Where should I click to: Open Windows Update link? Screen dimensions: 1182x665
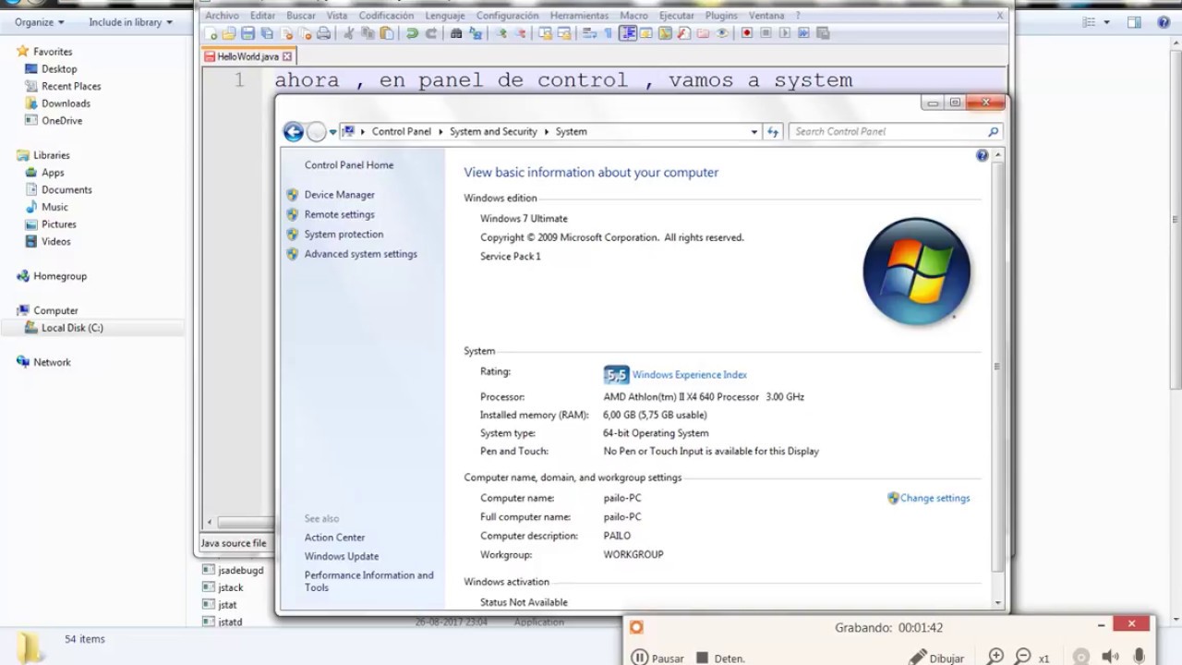pos(342,557)
